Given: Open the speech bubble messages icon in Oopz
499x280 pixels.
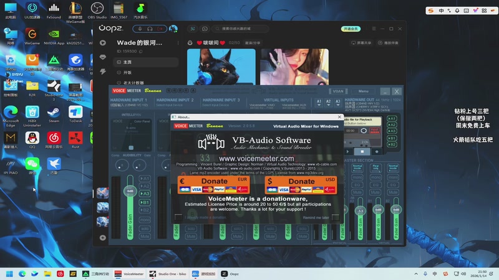Looking at the screenshot, I should (x=205, y=29).
